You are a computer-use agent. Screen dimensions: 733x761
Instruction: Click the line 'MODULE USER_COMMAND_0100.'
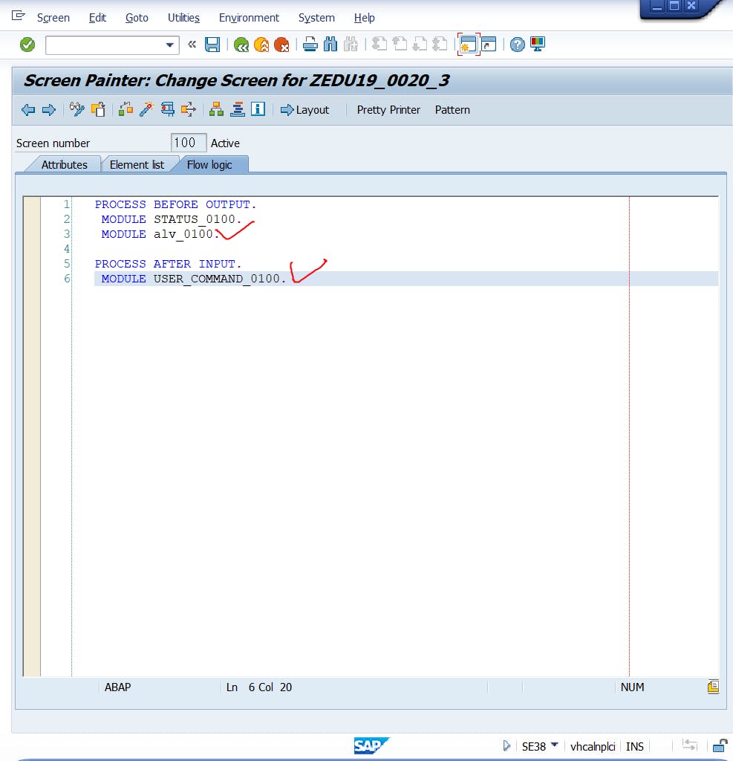click(x=194, y=279)
